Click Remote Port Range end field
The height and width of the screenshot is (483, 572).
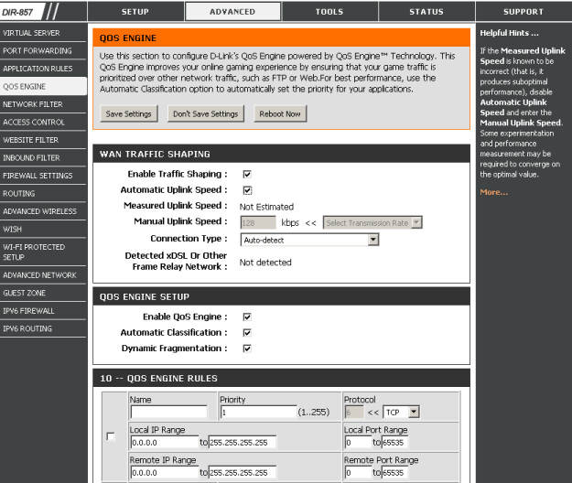coord(394,473)
